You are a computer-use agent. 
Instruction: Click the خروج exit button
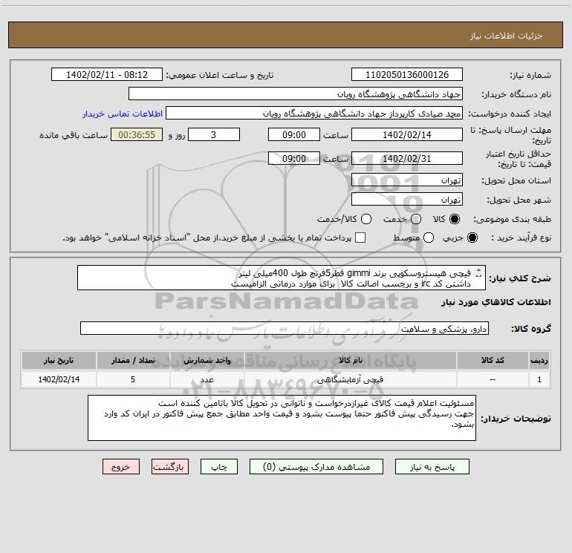[x=121, y=467]
